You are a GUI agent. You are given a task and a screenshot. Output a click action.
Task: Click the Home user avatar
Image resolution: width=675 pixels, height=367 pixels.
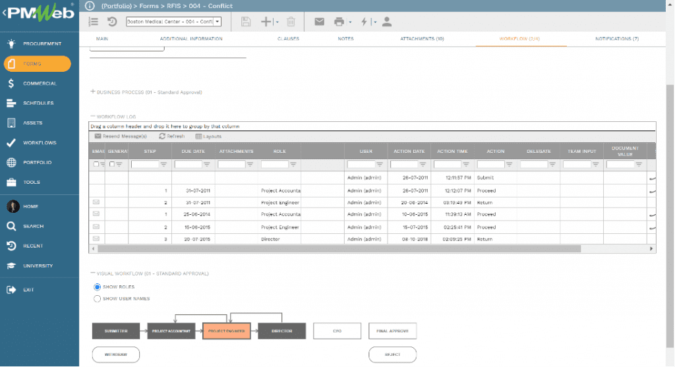coord(13,206)
